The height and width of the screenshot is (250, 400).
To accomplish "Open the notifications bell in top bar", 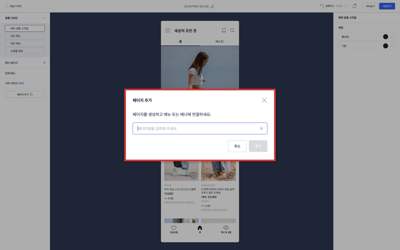I will pyautogui.click(x=354, y=6).
